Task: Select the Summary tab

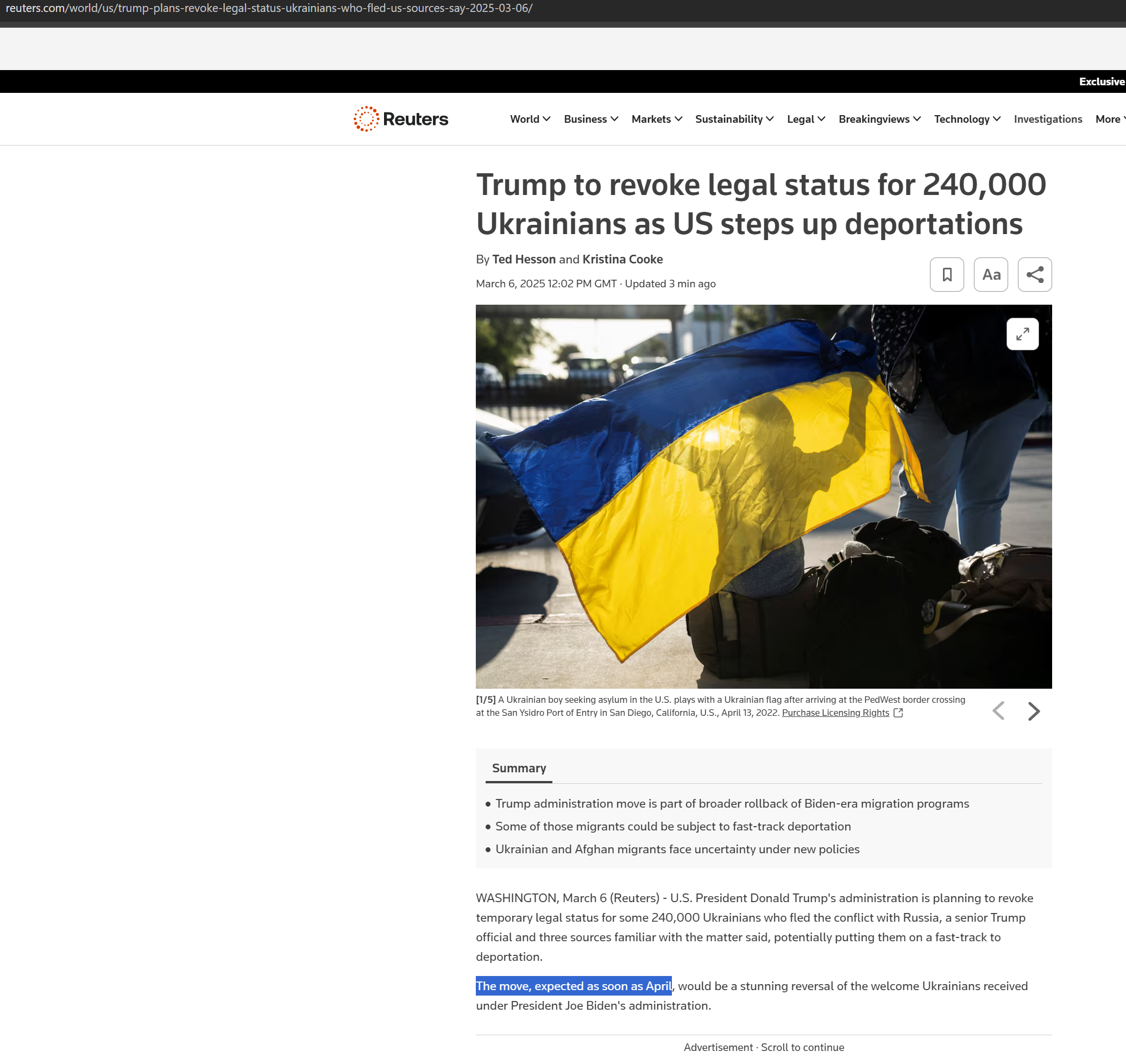Action: coord(519,768)
